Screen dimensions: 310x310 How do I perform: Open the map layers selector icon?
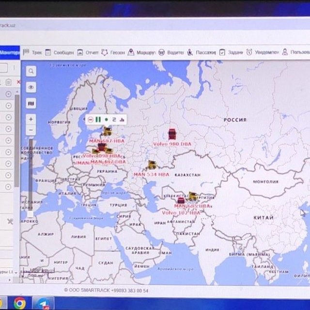[31, 103]
